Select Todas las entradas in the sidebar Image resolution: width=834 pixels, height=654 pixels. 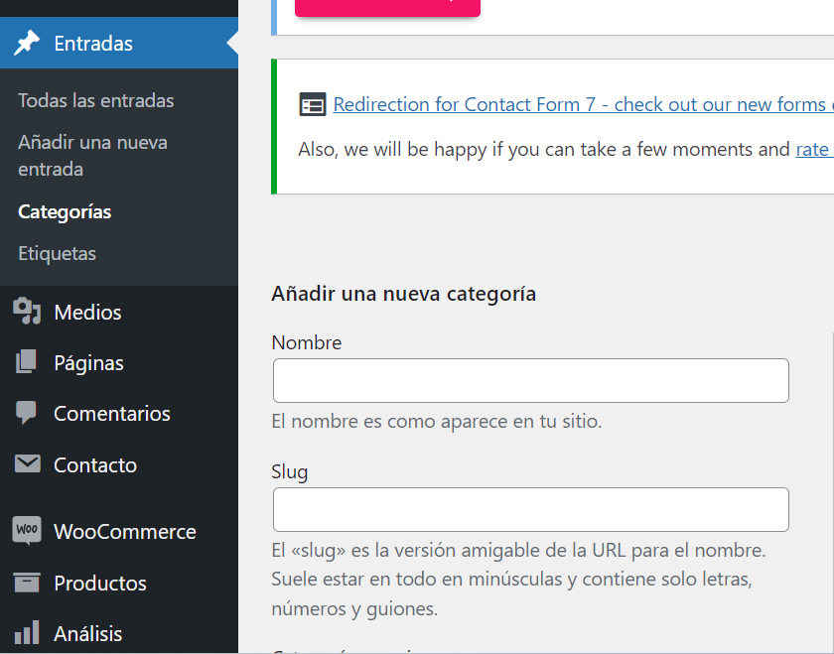95,100
